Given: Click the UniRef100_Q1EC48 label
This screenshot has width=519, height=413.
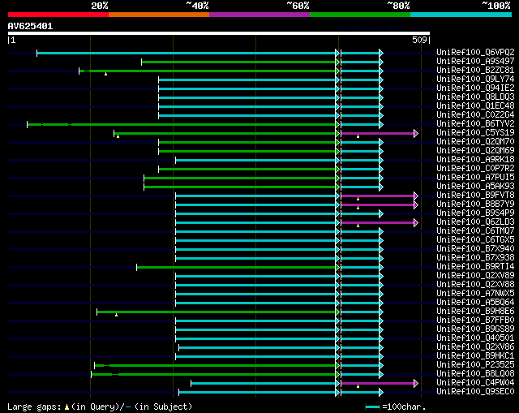Looking at the screenshot, I should pos(475,106).
